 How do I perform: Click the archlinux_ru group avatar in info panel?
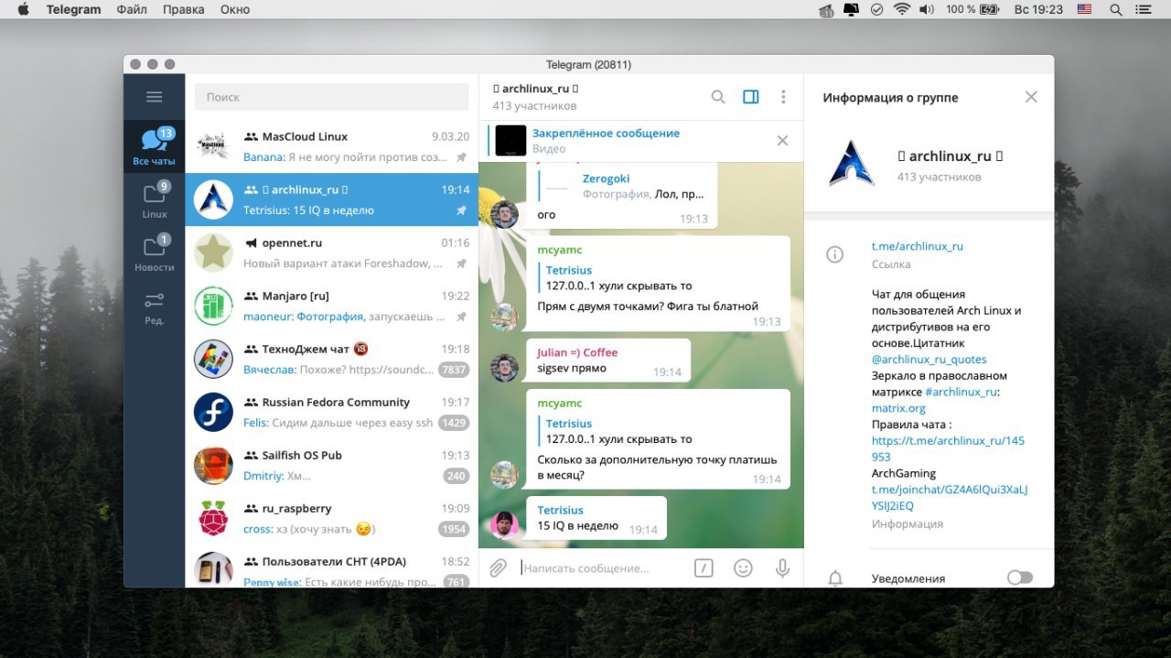(851, 165)
